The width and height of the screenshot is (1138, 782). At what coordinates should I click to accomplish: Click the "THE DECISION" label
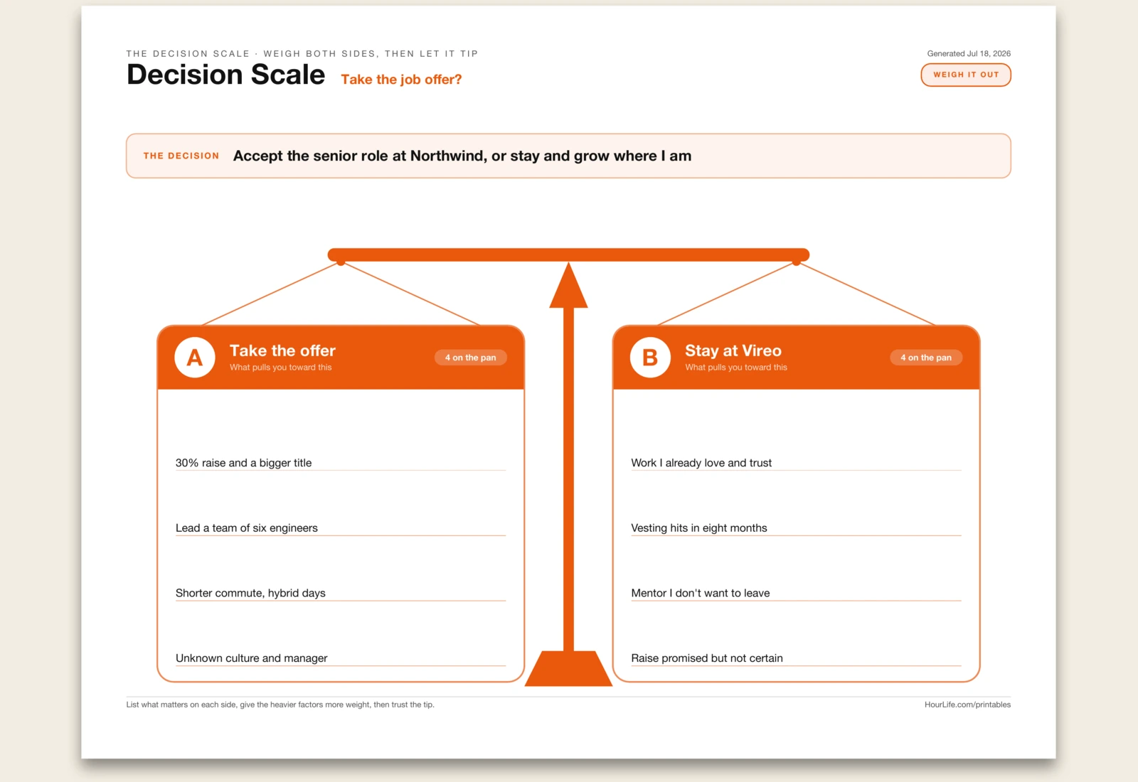click(181, 156)
